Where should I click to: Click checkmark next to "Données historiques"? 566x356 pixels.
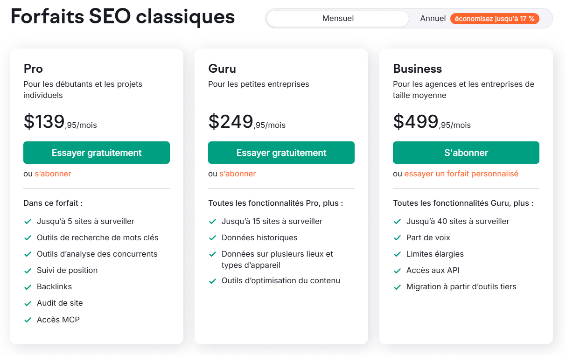point(212,238)
